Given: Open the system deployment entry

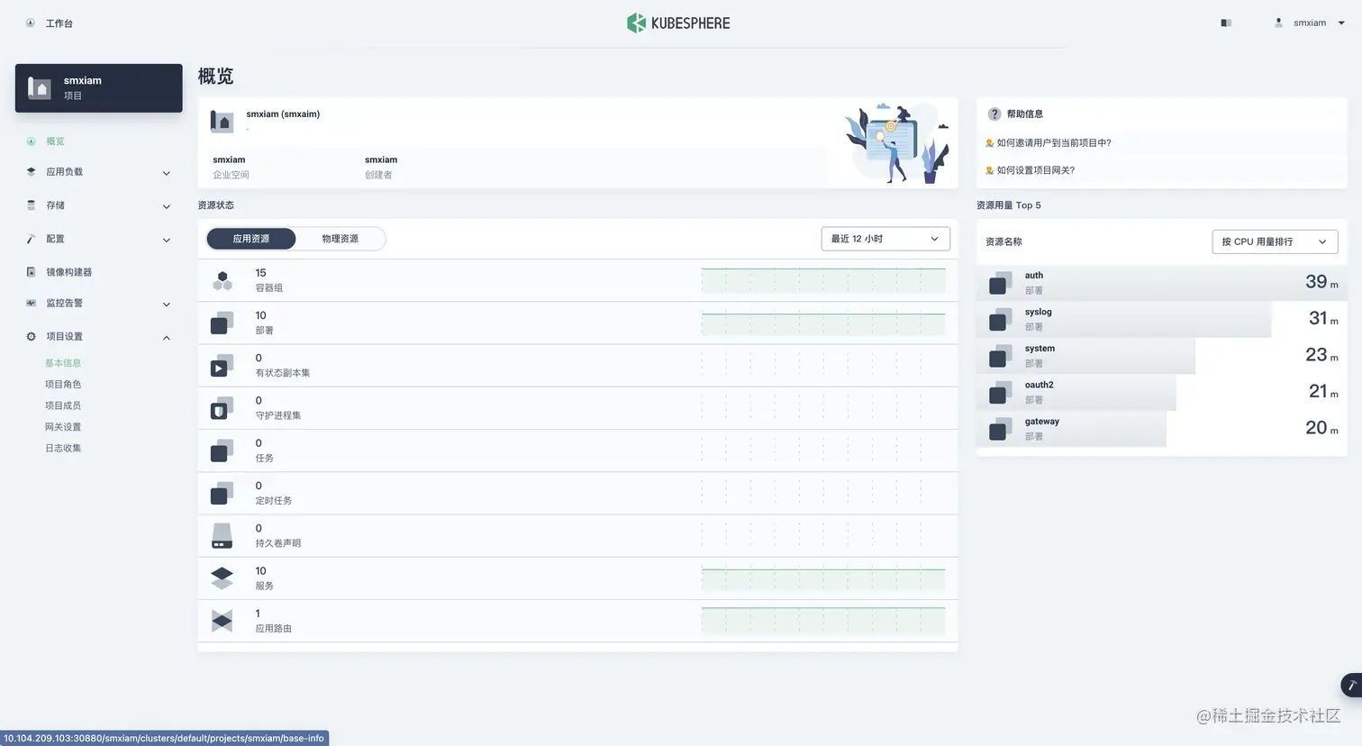Looking at the screenshot, I should tap(1162, 356).
